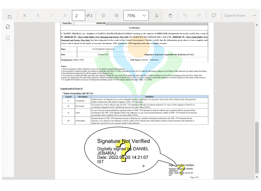Undo the last action
The width and height of the screenshot is (261, 191).
(185, 16)
